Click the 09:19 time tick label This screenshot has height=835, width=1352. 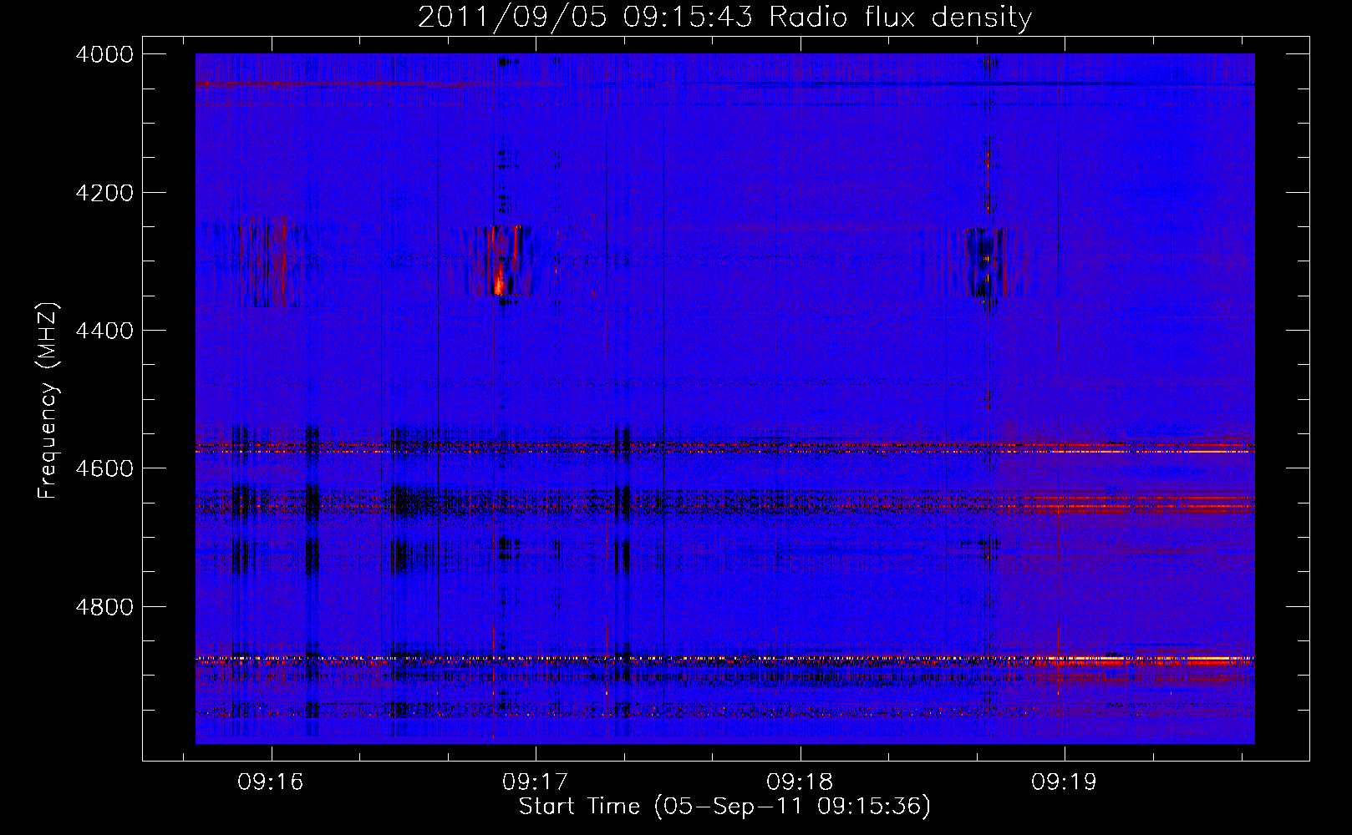(x=1064, y=782)
